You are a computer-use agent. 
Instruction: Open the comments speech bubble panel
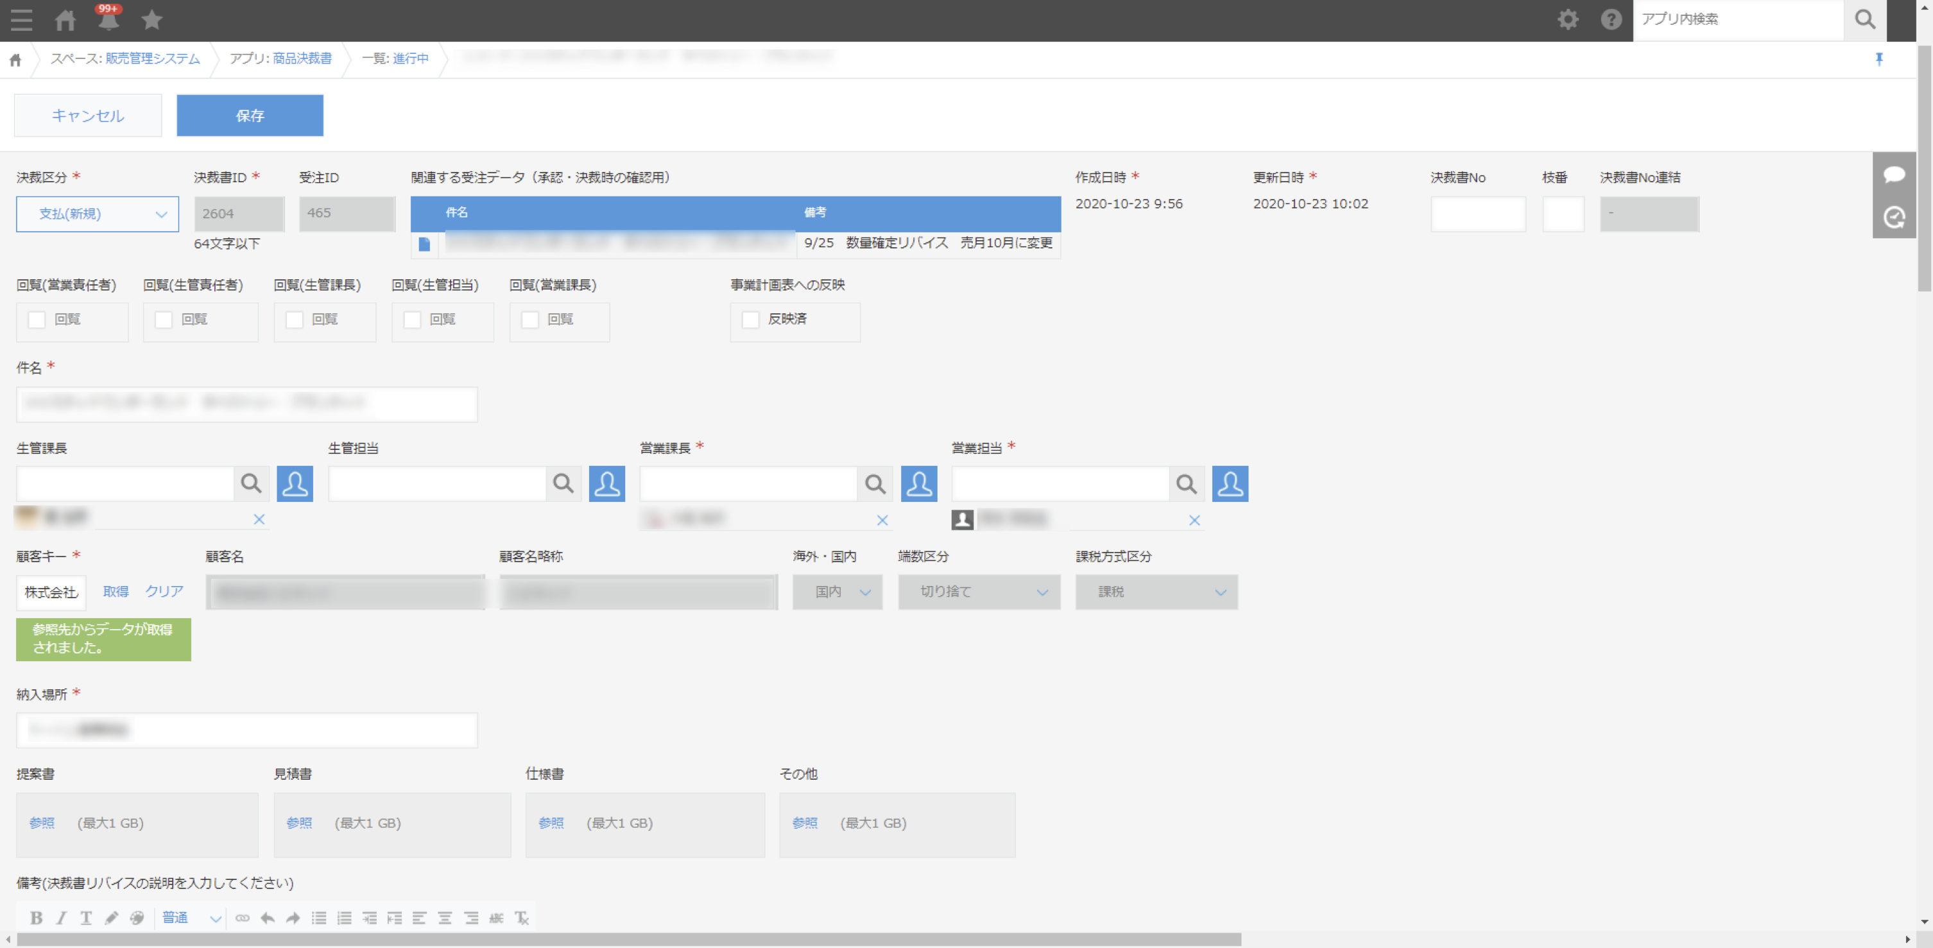(1893, 175)
